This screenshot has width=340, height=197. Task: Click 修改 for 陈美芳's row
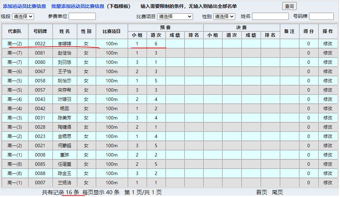[x=328, y=118]
